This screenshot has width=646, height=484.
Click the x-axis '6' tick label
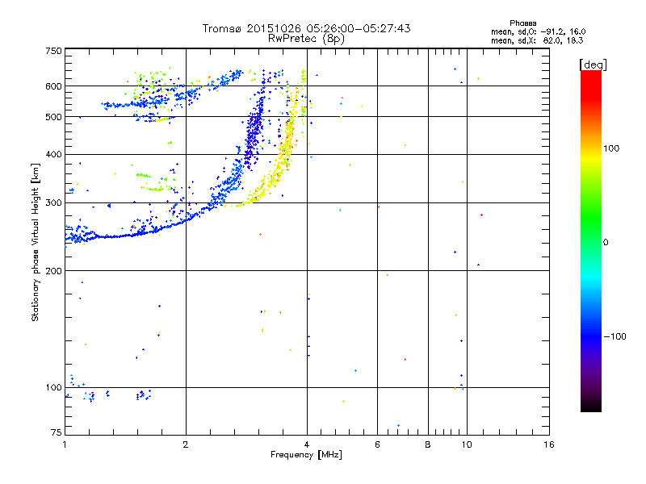pyautogui.click(x=377, y=444)
